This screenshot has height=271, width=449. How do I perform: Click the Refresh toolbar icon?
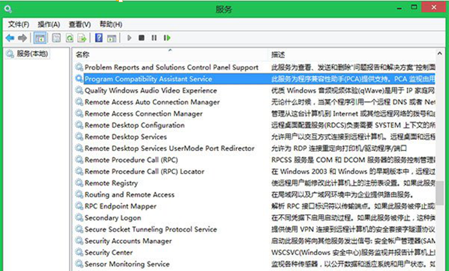pyautogui.click(x=69, y=38)
